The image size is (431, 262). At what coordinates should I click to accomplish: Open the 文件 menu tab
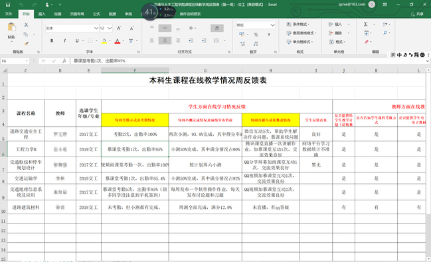click(x=9, y=14)
